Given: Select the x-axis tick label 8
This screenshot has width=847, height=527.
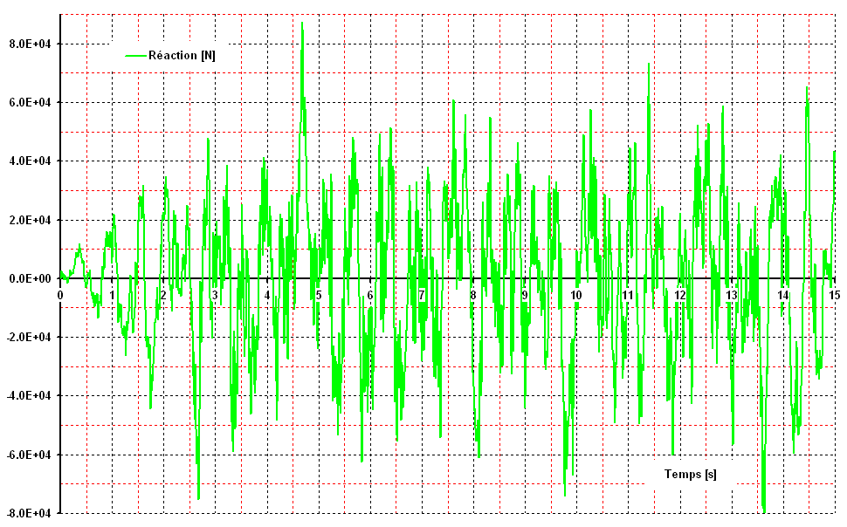Looking at the screenshot, I should [473, 296].
